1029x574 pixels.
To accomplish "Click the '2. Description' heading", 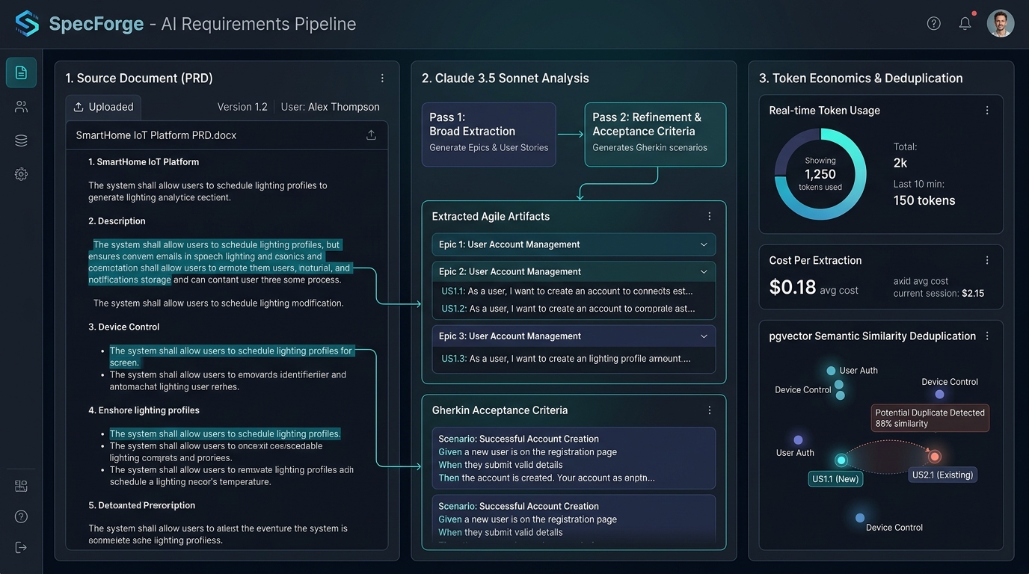I will pyautogui.click(x=117, y=221).
